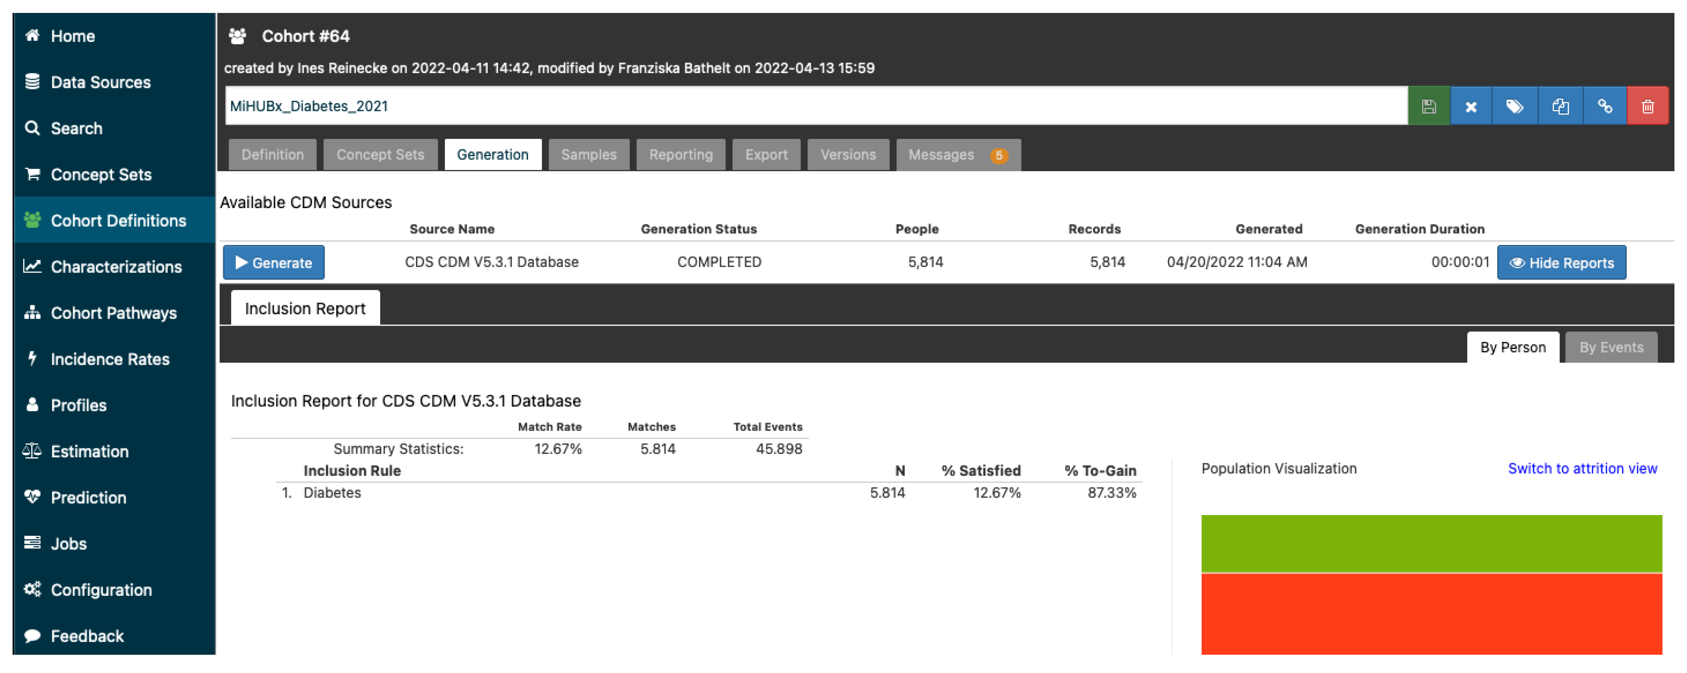
Task: Open the Definition tab
Action: 272,155
